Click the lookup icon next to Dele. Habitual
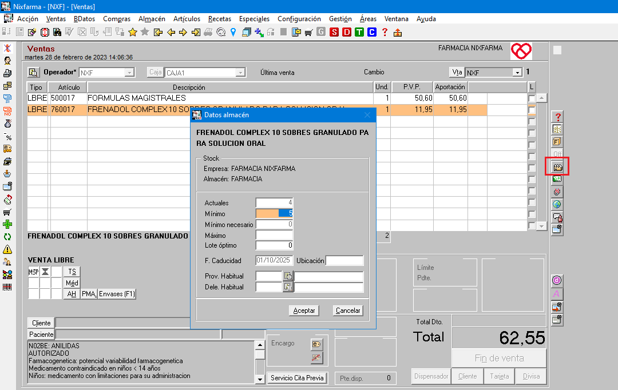Screen dimensions: 618x390 (288, 287)
